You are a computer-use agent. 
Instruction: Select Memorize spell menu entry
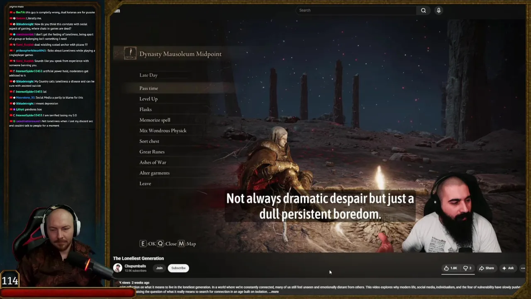coord(155,120)
